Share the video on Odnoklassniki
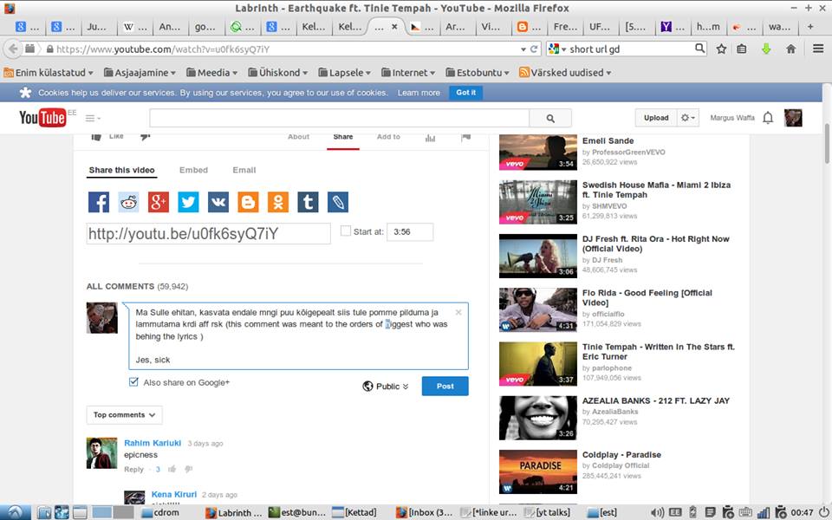This screenshot has height=520, width=832. [x=278, y=202]
